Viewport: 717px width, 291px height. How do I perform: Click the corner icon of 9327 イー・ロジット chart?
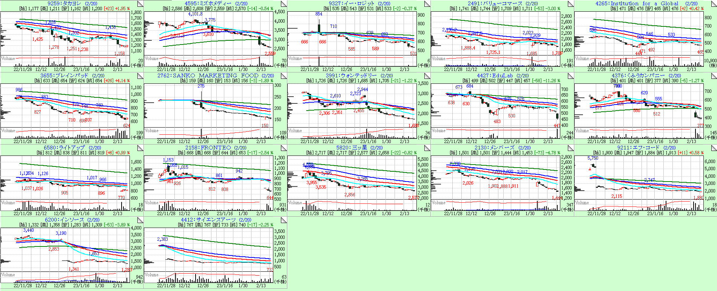pos(427,4)
